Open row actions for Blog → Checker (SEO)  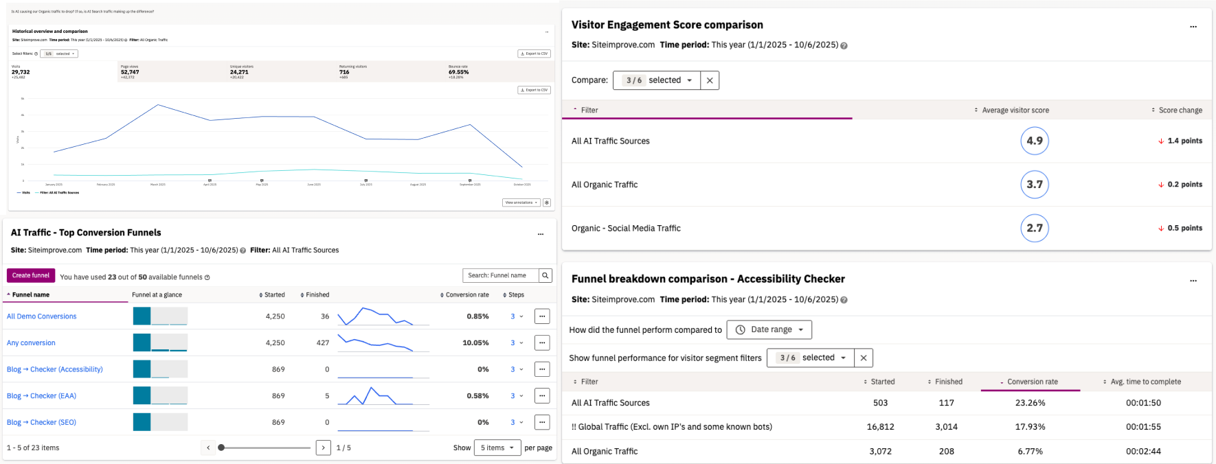coord(542,422)
